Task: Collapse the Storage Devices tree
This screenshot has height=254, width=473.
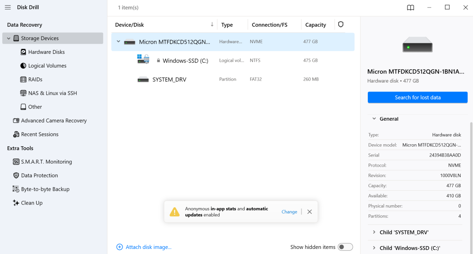Action: pyautogui.click(x=9, y=39)
